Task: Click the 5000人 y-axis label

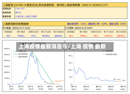Action: coord(7,78)
